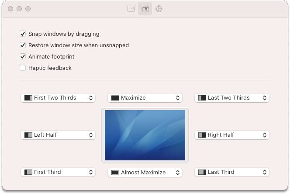Disable Snap windows by dragging
The height and width of the screenshot is (194, 290).
pyautogui.click(x=23, y=34)
